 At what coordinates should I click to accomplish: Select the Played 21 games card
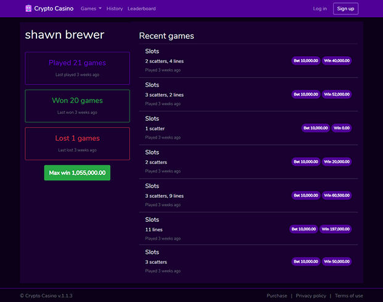point(77,68)
